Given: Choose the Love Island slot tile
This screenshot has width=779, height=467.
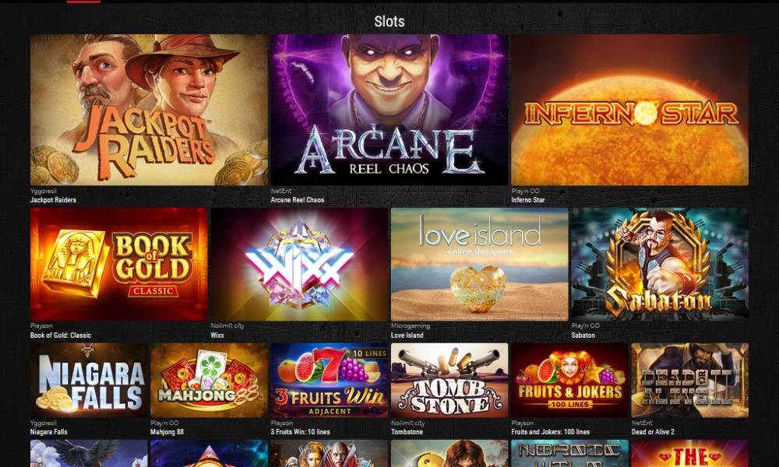Looking at the screenshot, I should [479, 265].
